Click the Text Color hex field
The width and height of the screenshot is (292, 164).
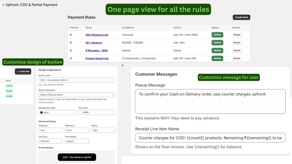pos(97,113)
